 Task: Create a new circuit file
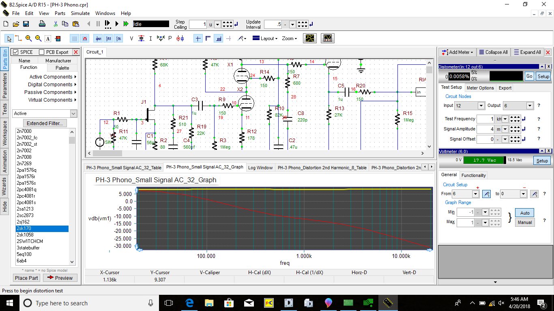(x=6, y=24)
